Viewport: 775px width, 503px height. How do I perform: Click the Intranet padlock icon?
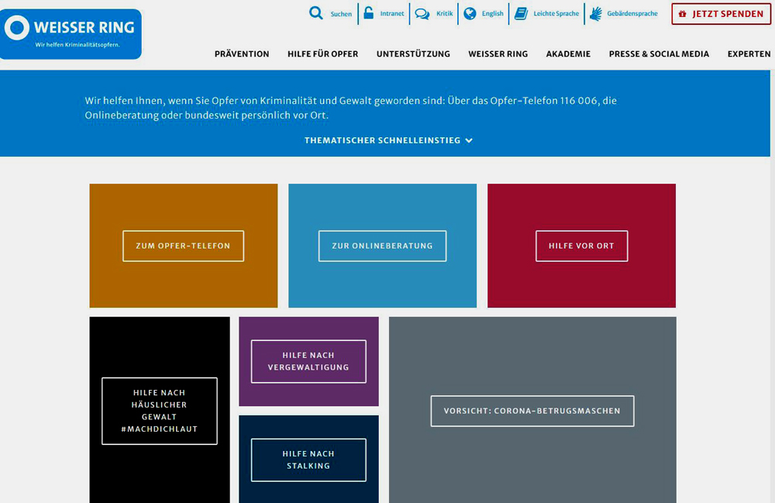(x=369, y=13)
